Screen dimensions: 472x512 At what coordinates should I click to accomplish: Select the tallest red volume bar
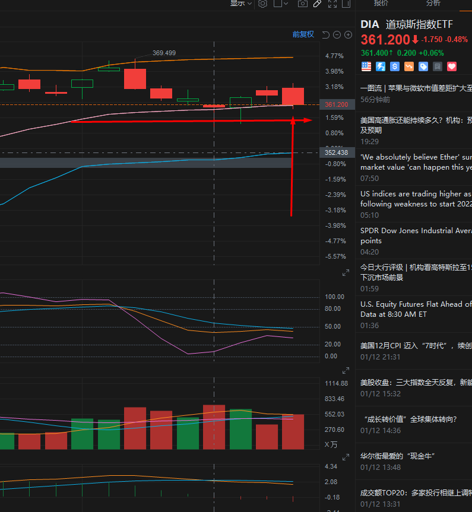click(214, 427)
